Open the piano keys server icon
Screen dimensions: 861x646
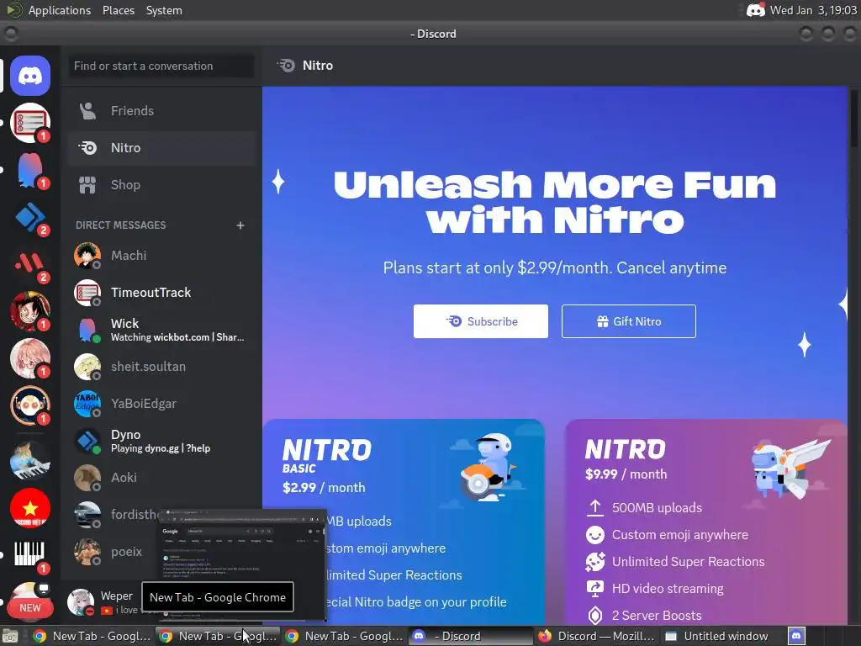click(x=30, y=555)
